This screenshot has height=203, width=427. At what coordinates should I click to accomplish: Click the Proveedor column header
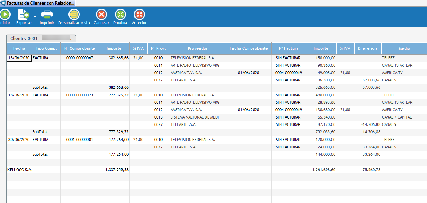point(198,49)
